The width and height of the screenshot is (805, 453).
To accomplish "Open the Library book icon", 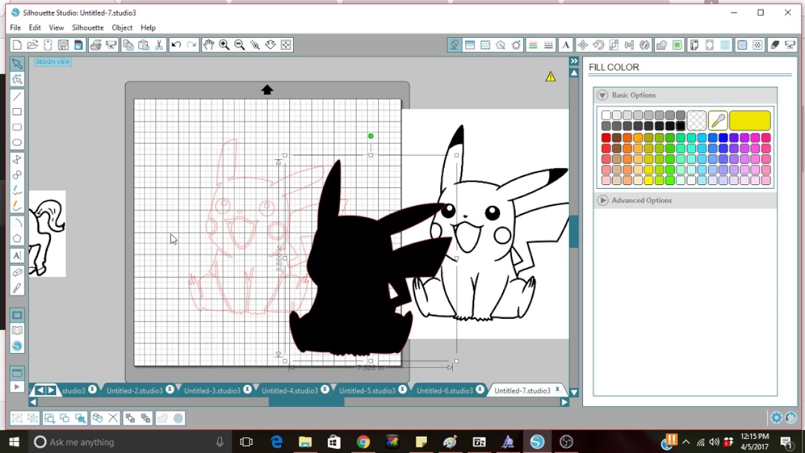I will 17,330.
